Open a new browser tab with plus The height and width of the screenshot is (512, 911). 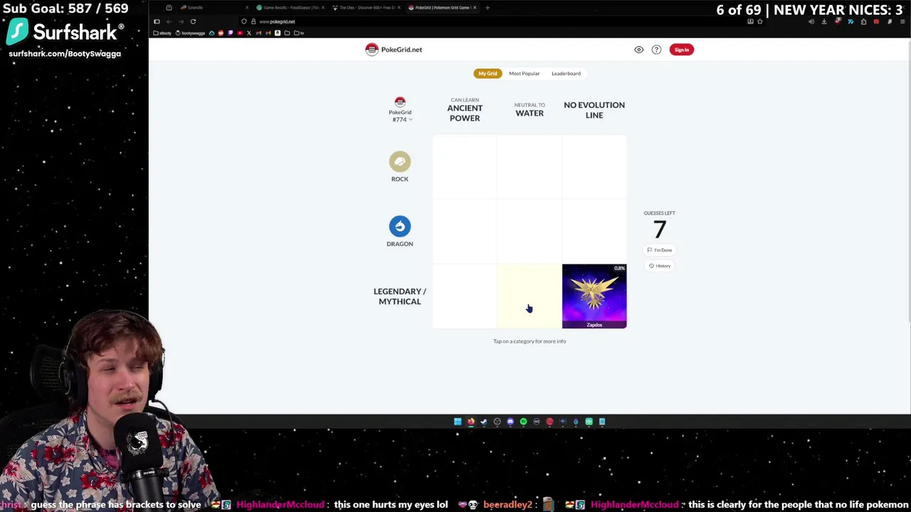pyautogui.click(x=487, y=7)
